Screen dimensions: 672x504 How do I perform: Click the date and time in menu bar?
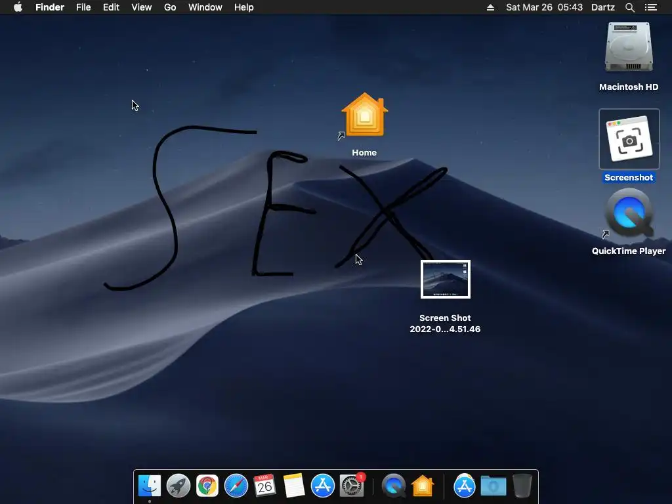[x=544, y=7]
